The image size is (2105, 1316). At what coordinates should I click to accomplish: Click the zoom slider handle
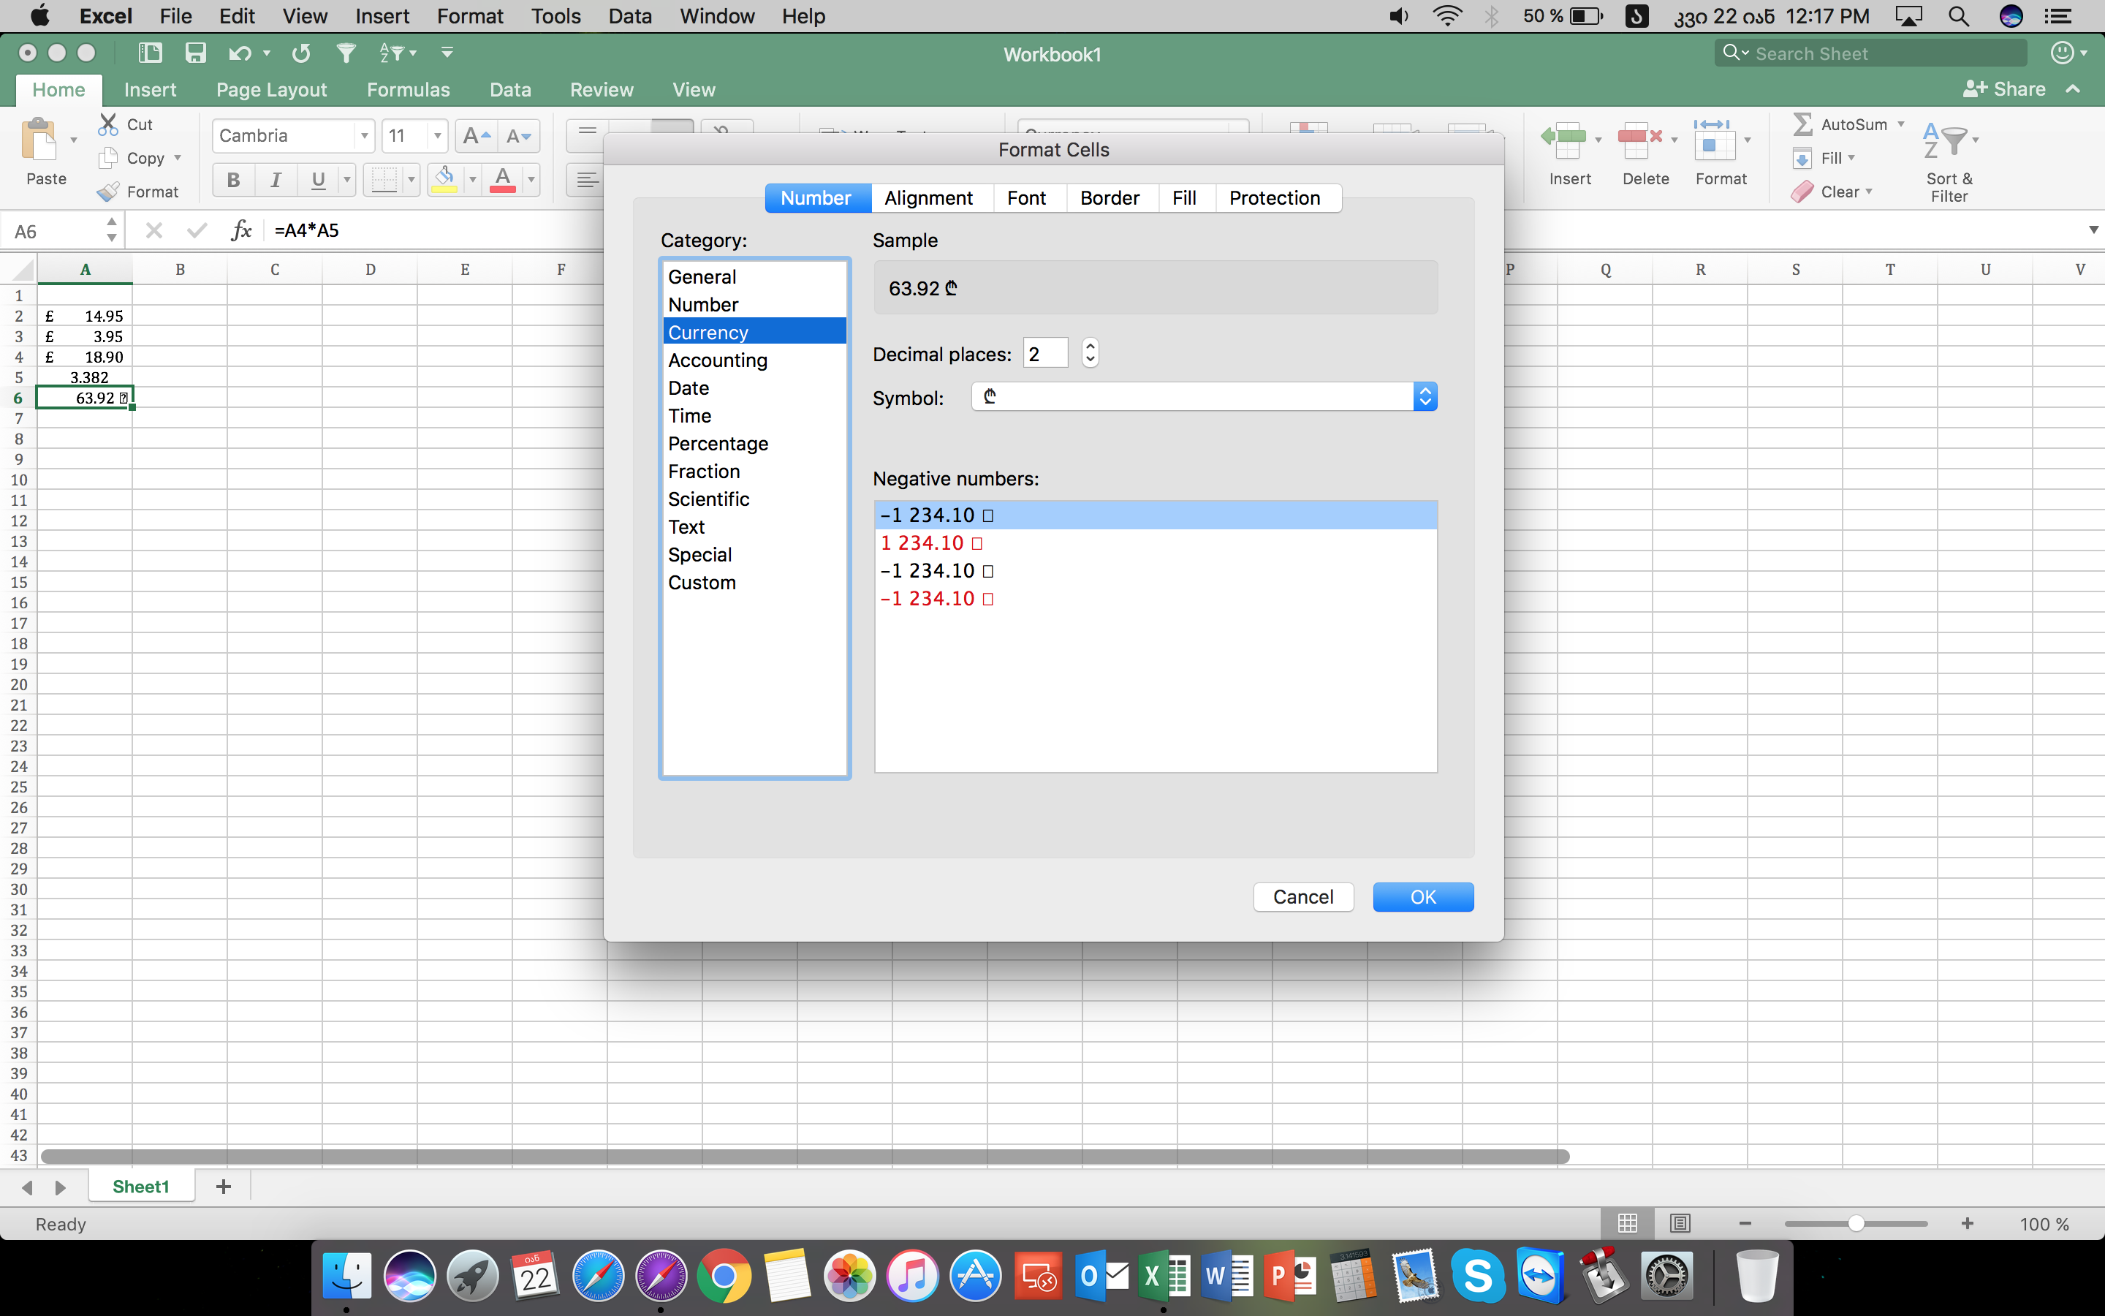click(x=1855, y=1224)
